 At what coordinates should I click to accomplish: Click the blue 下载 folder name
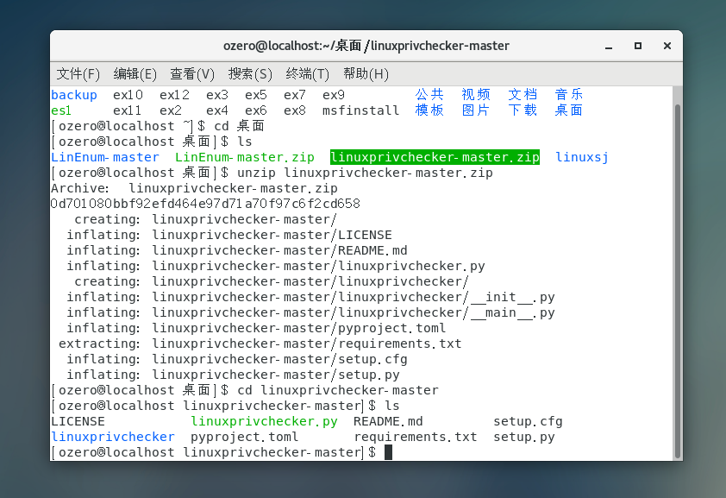523,110
